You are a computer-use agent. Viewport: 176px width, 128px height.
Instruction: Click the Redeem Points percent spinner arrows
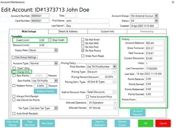click(47, 86)
